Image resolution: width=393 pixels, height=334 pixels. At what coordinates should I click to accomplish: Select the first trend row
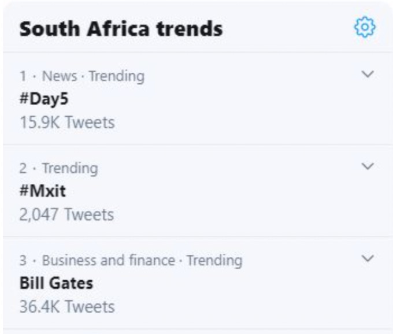pos(196,98)
